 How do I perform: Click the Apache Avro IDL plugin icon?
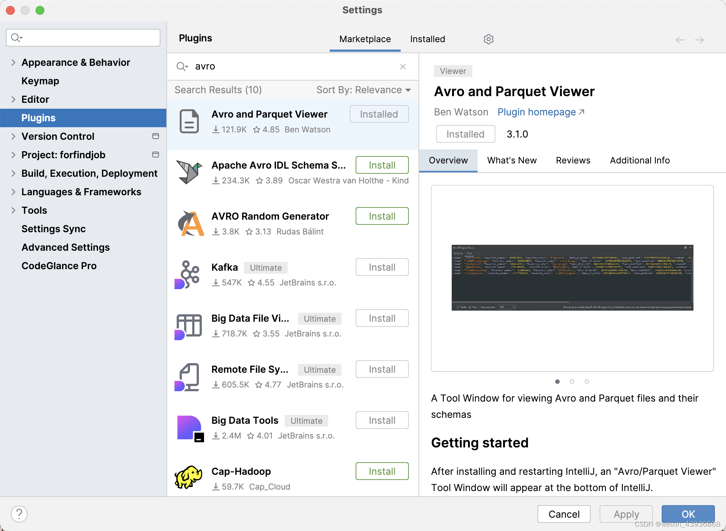(189, 172)
